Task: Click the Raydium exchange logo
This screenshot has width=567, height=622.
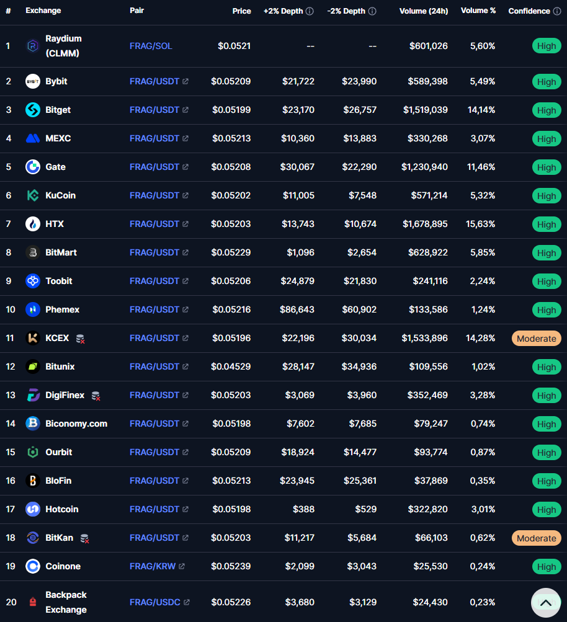Action: 32,46
